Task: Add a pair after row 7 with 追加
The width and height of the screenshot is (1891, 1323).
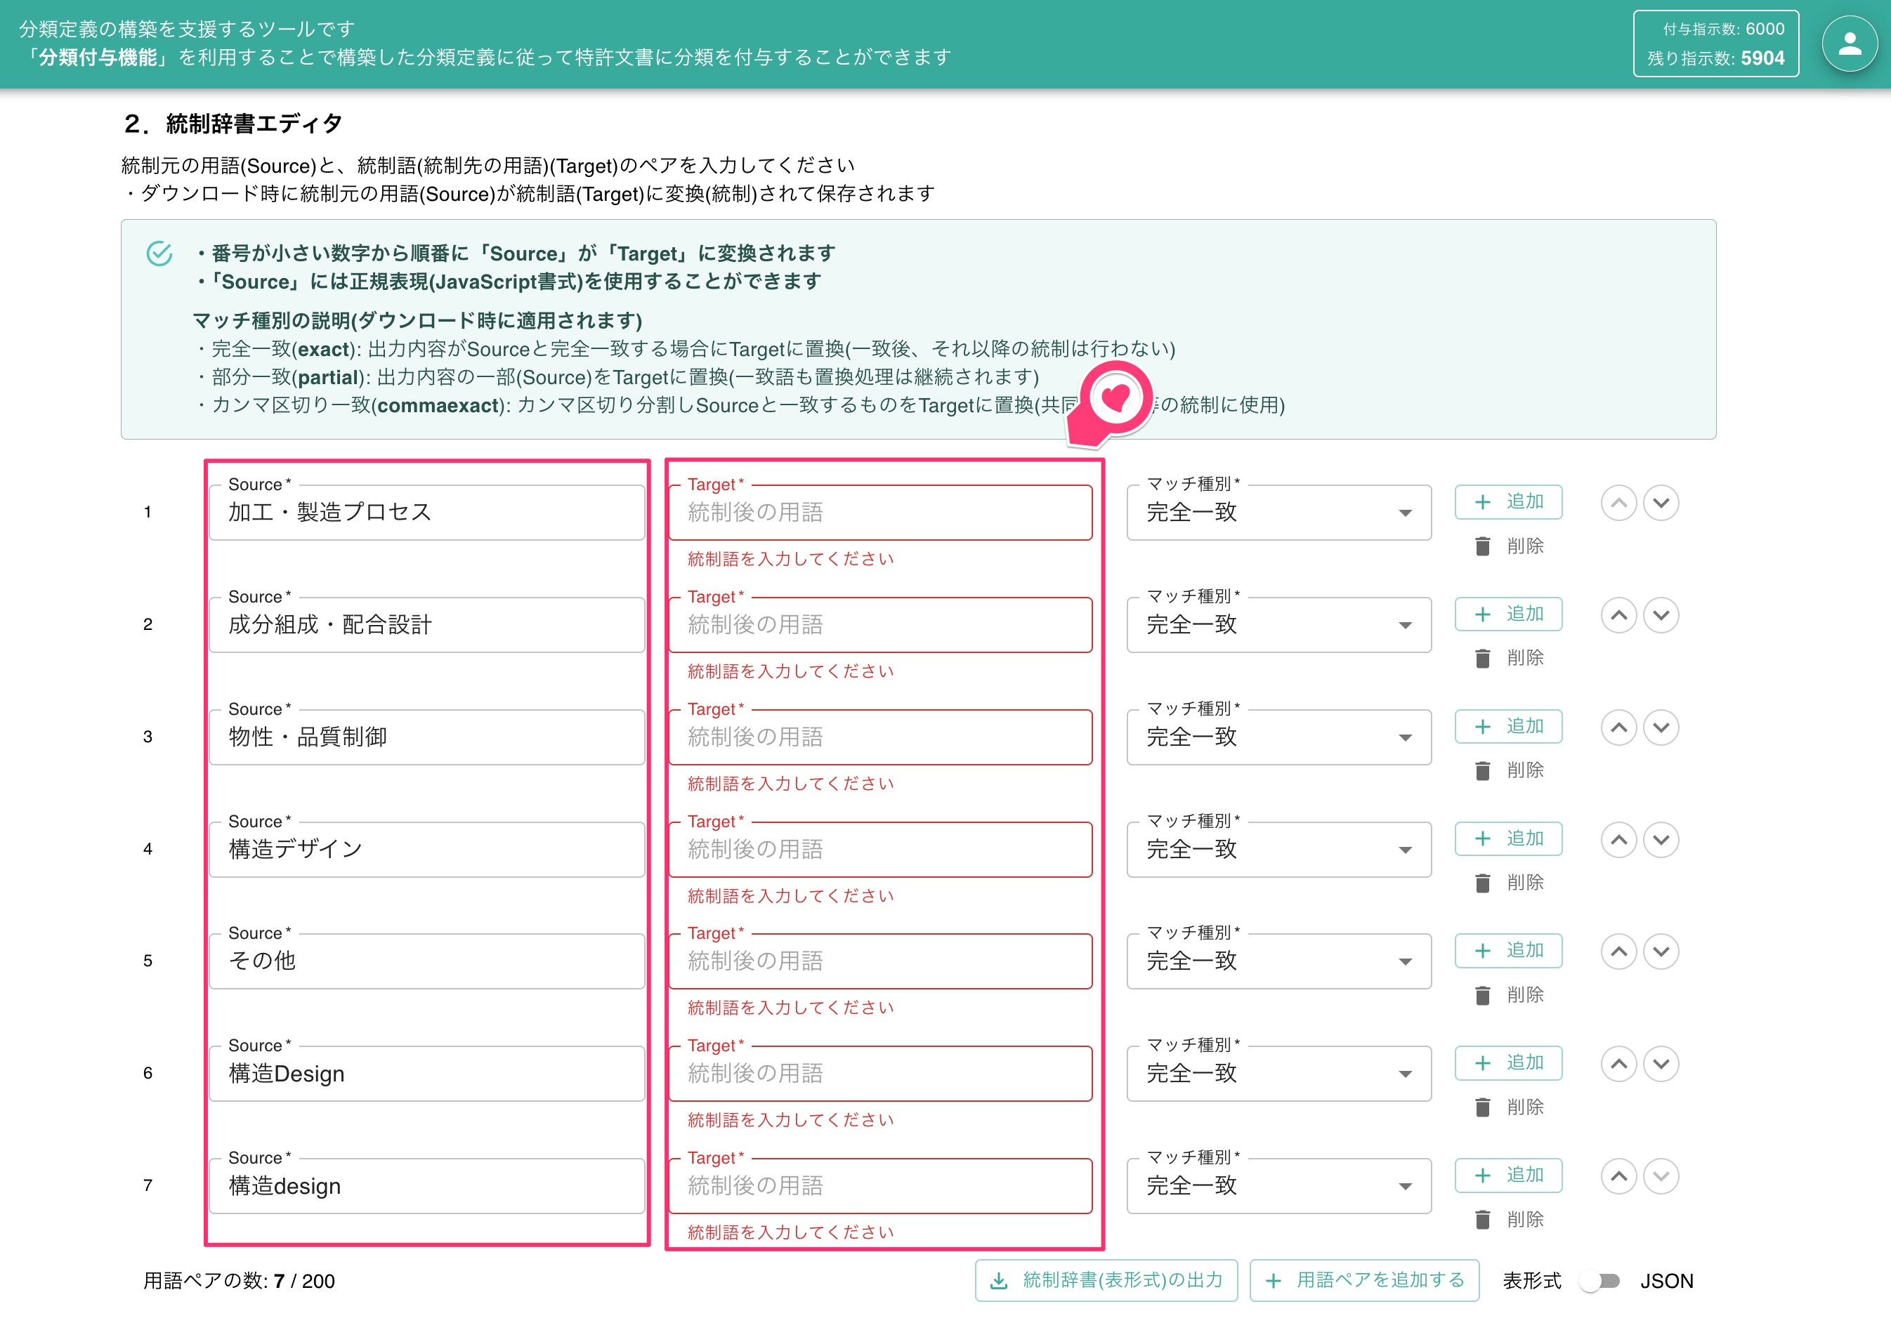Action: click(x=1508, y=1175)
